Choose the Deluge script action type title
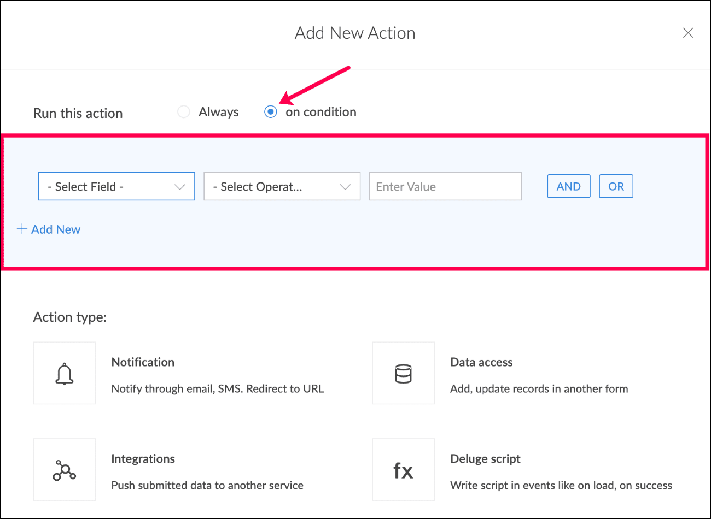The width and height of the screenshot is (711, 519). pyautogui.click(x=485, y=459)
